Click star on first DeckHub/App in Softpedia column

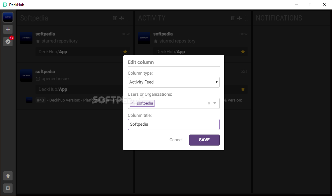tap(125, 52)
